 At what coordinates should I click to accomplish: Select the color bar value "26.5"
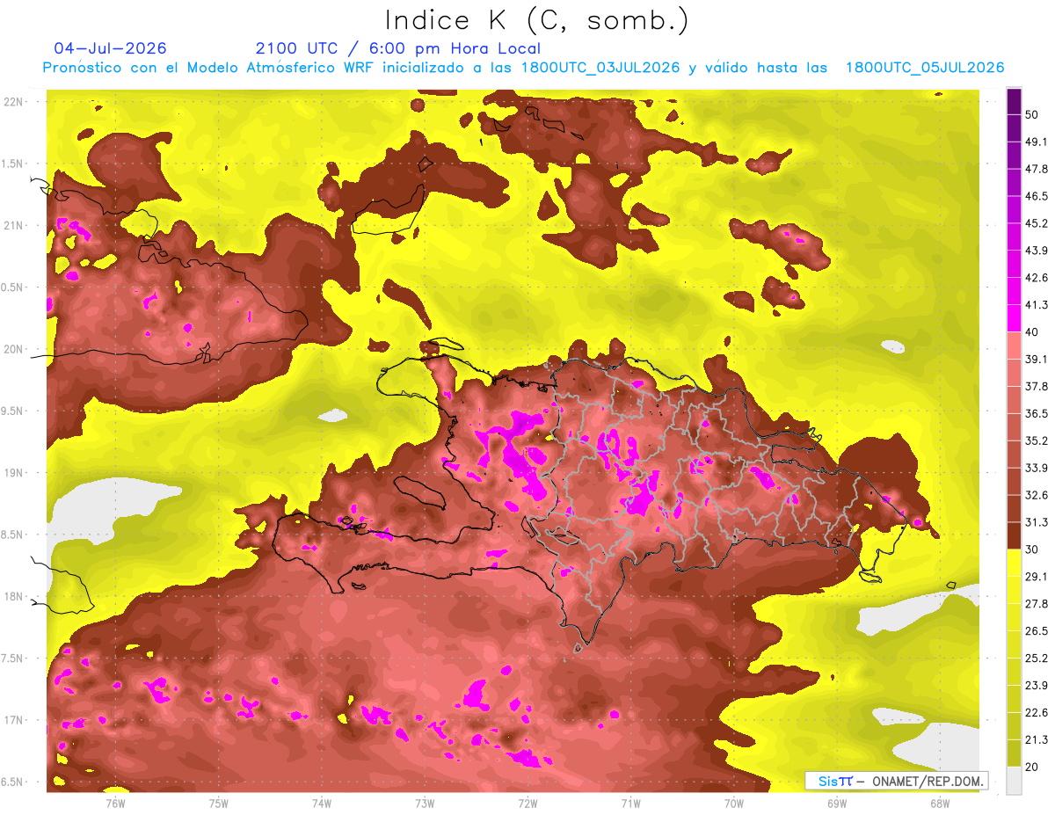click(x=1036, y=631)
